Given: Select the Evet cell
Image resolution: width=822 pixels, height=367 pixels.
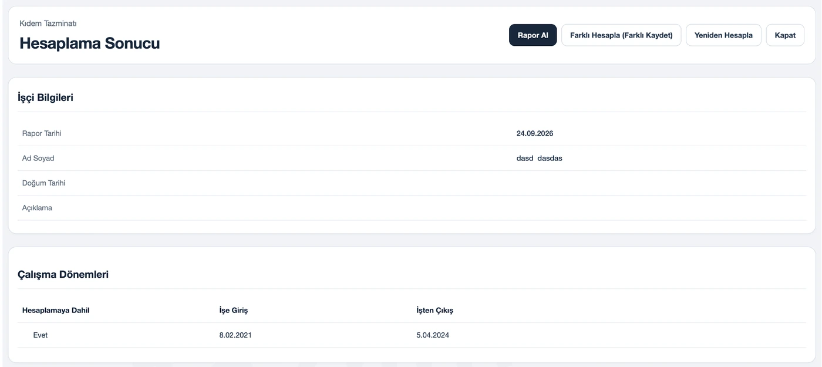Looking at the screenshot, I should (x=41, y=335).
